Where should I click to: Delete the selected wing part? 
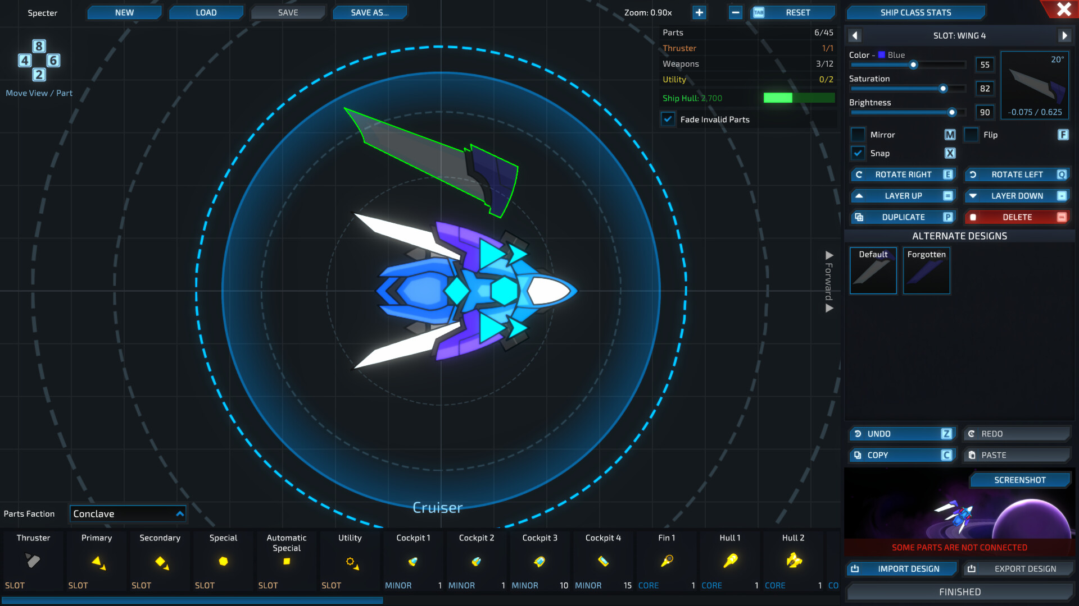(1017, 217)
